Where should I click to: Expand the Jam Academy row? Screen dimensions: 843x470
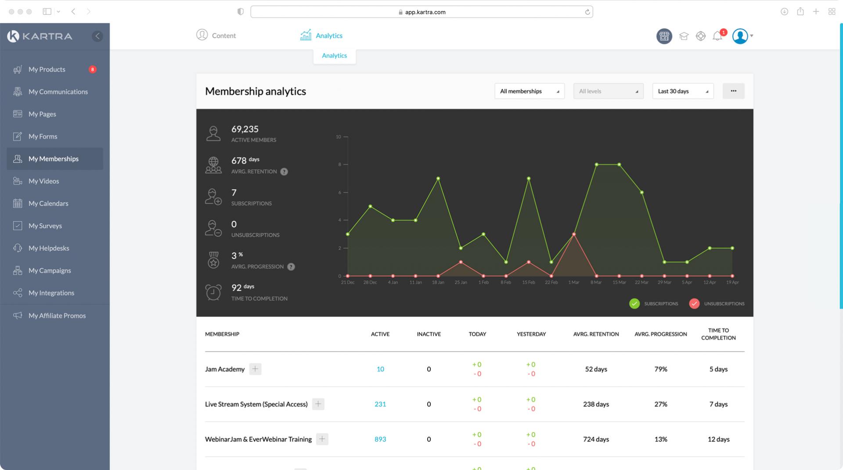coord(255,369)
